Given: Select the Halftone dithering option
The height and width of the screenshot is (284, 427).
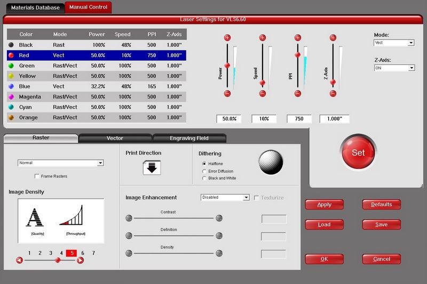Looking at the screenshot, I should click(x=204, y=164).
